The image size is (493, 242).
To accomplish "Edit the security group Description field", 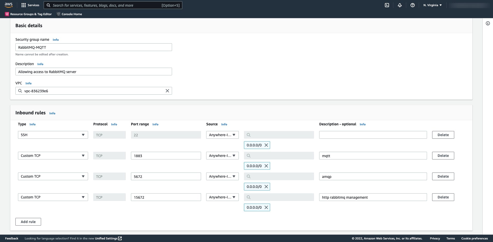I will tap(94, 72).
